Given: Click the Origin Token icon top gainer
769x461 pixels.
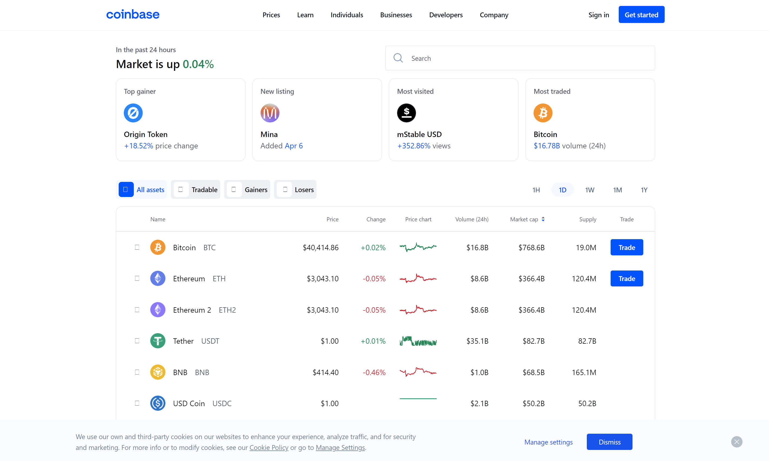Looking at the screenshot, I should click(x=133, y=113).
